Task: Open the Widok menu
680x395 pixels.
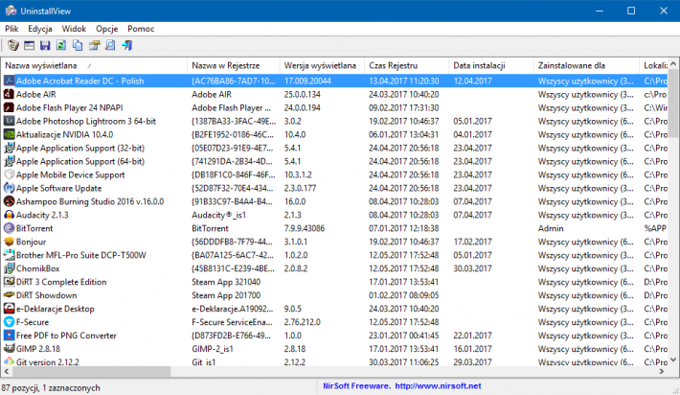Action: pyautogui.click(x=74, y=29)
